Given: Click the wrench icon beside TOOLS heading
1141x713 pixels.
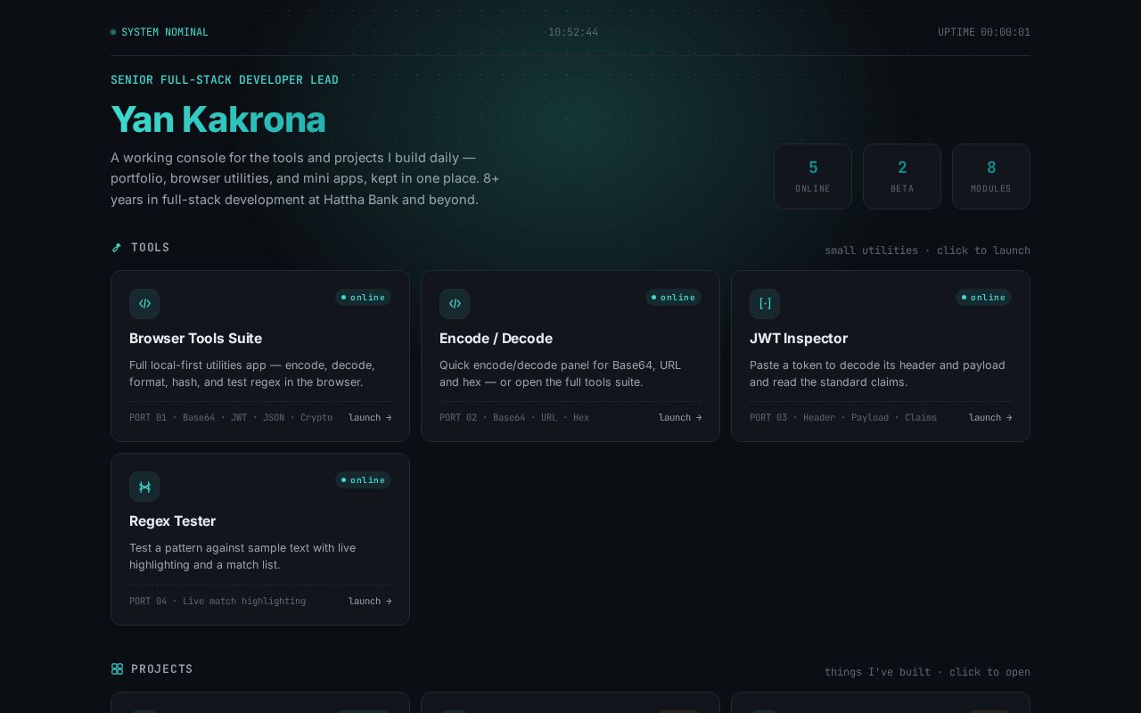Looking at the screenshot, I should click(x=117, y=248).
